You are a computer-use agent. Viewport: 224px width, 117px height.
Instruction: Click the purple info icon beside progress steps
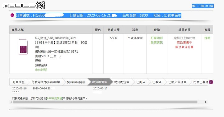[x=211, y=82]
